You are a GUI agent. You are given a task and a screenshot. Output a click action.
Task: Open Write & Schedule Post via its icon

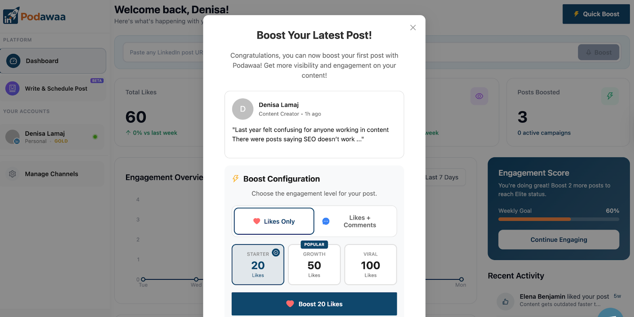point(12,88)
